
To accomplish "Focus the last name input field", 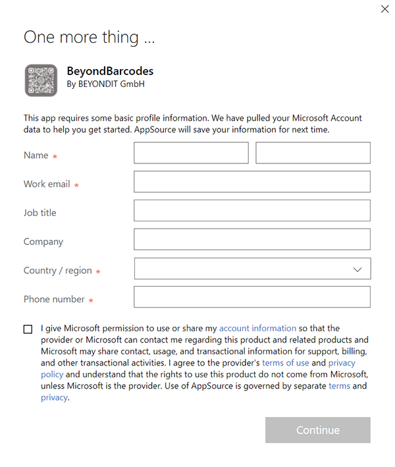I will point(313,153).
